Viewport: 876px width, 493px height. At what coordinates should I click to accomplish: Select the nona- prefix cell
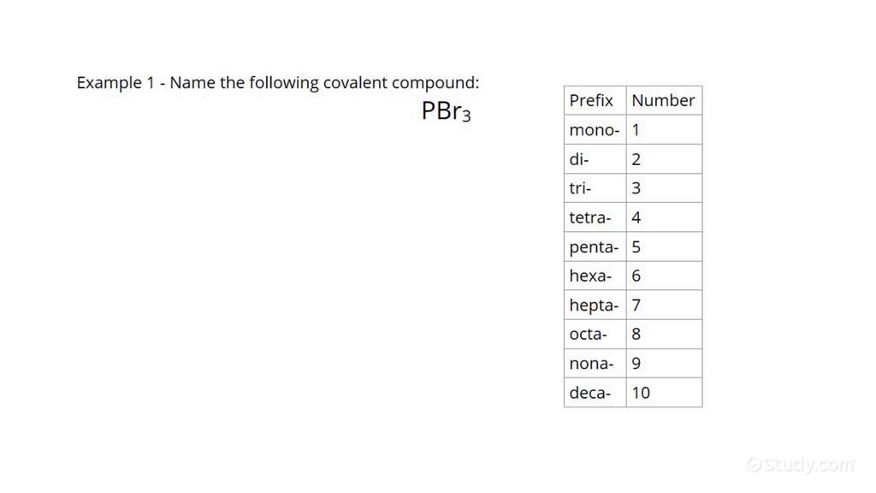[595, 363]
